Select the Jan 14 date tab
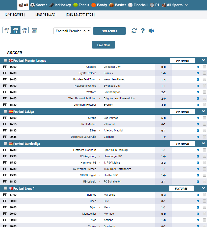The height and width of the screenshot is (227, 207). (24, 30)
